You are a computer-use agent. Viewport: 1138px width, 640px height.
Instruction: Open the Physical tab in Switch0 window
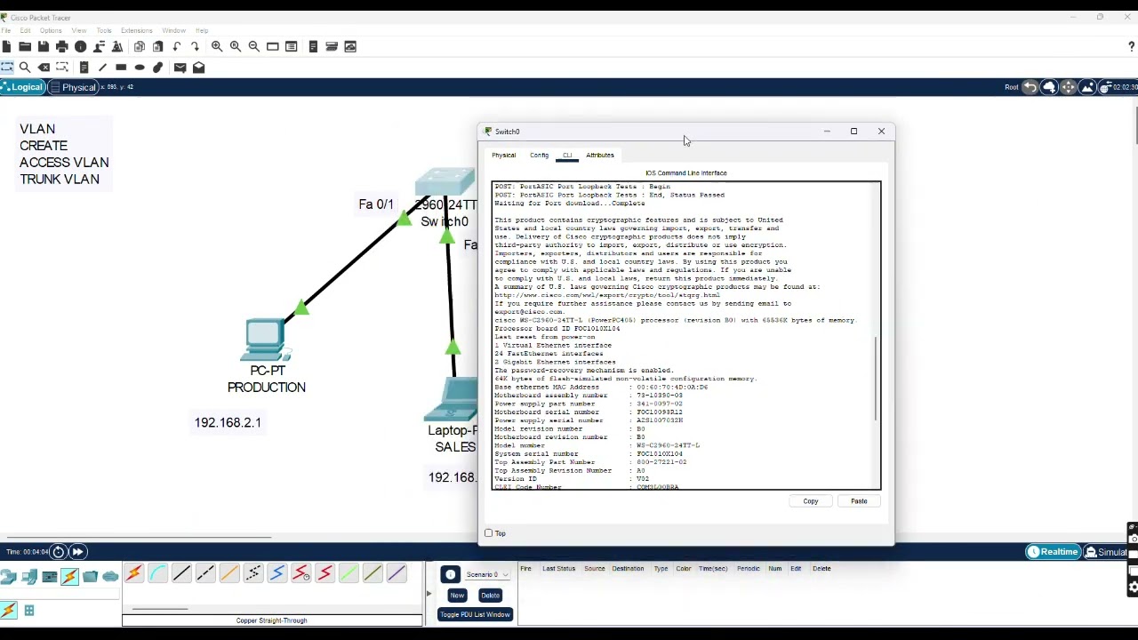click(504, 156)
